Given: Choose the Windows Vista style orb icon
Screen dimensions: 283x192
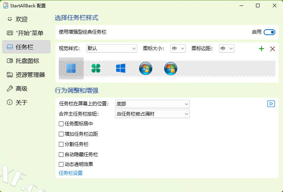Looking at the screenshot, I should (171, 68).
